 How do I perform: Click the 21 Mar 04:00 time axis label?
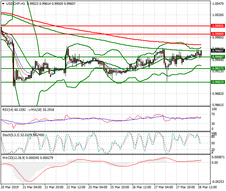(x=32, y=187)
